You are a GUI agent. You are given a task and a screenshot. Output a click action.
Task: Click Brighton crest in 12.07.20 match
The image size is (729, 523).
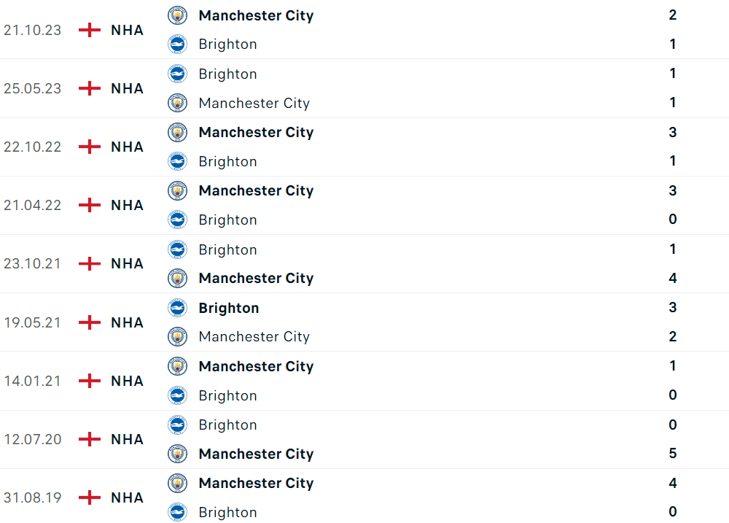[x=177, y=425]
